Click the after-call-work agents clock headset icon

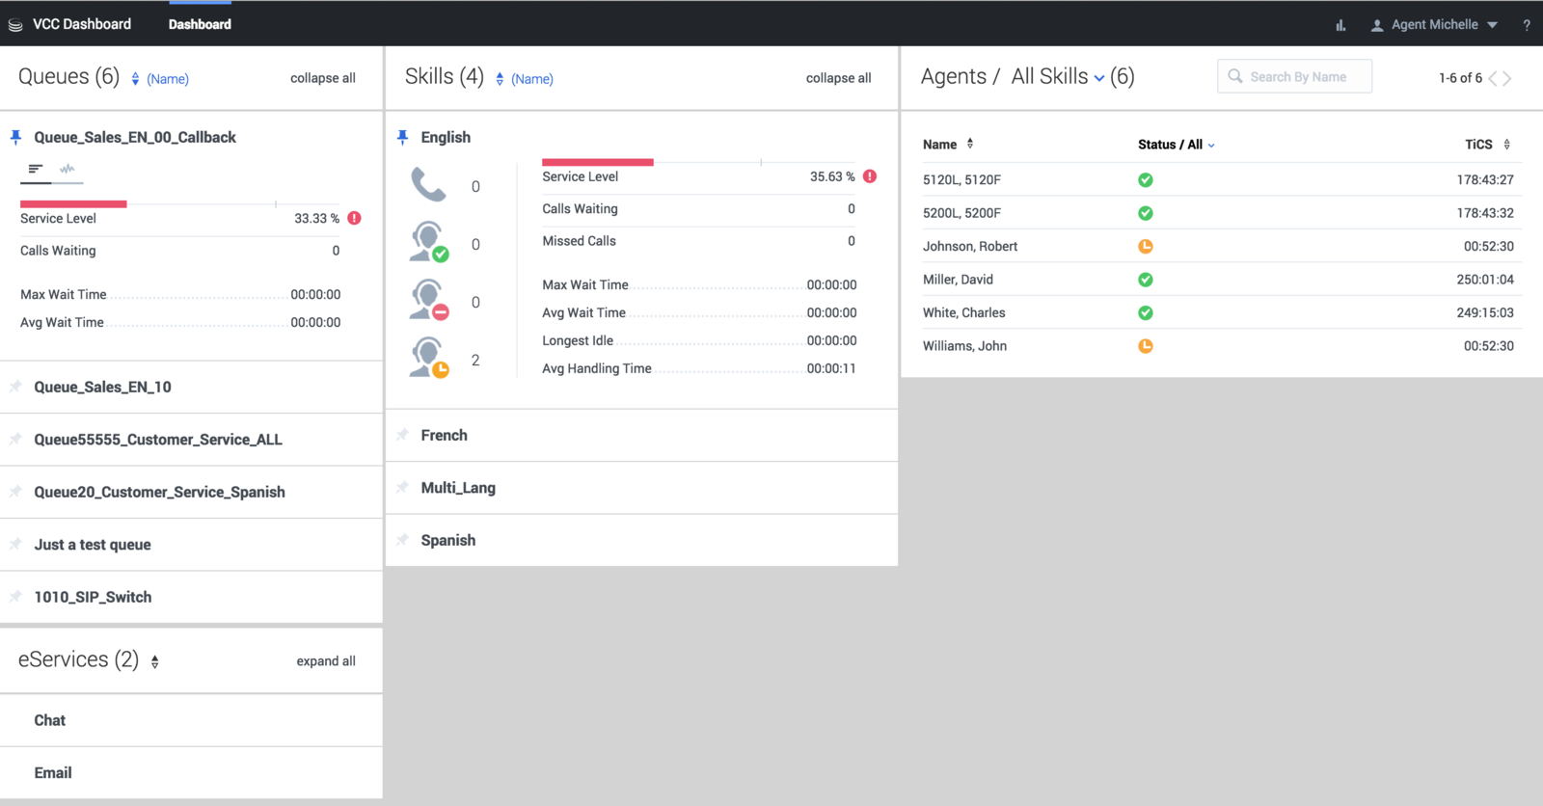point(429,358)
